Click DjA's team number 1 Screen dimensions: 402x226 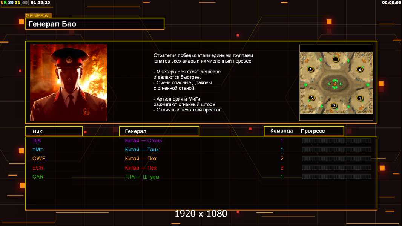click(x=282, y=140)
